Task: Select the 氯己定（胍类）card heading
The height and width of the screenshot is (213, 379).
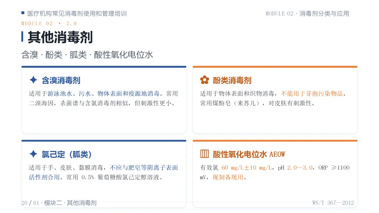Action: (x=66, y=154)
